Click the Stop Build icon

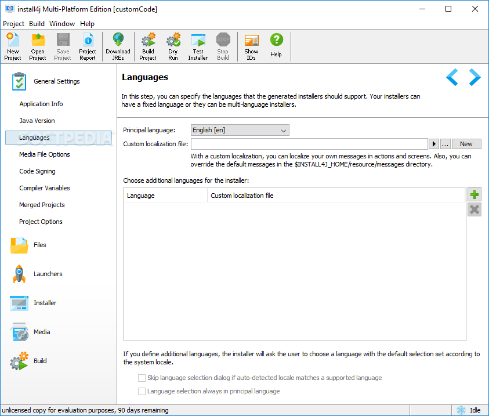[223, 46]
